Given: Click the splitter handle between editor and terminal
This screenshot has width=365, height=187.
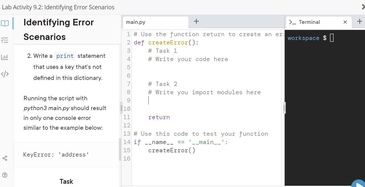Looking at the screenshot, I should pos(284,108).
